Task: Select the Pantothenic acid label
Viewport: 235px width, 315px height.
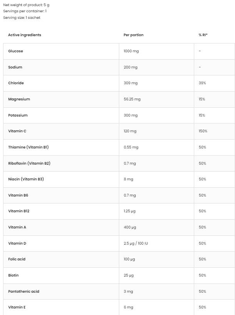Action: click(23, 292)
